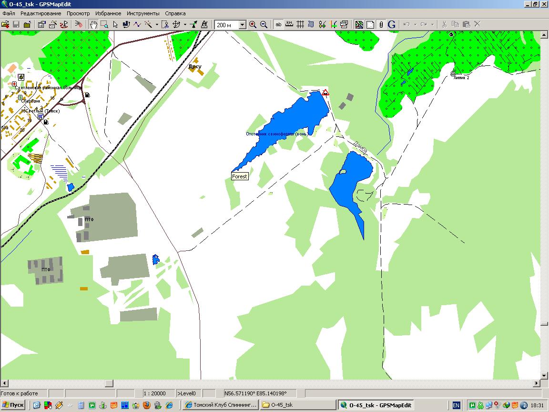The width and height of the screenshot is (549, 412).
Task: Expand the create object tool dropdown arrow
Action: (157, 25)
